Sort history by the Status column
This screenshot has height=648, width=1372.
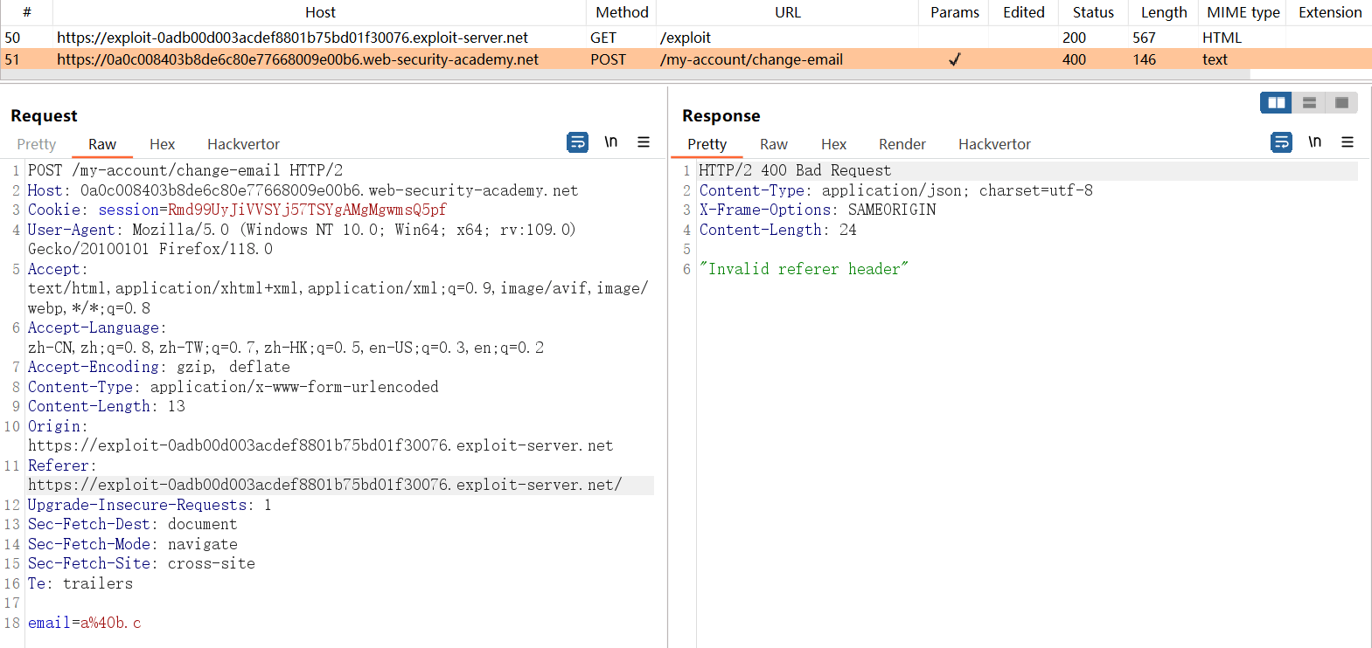pos(1093,12)
